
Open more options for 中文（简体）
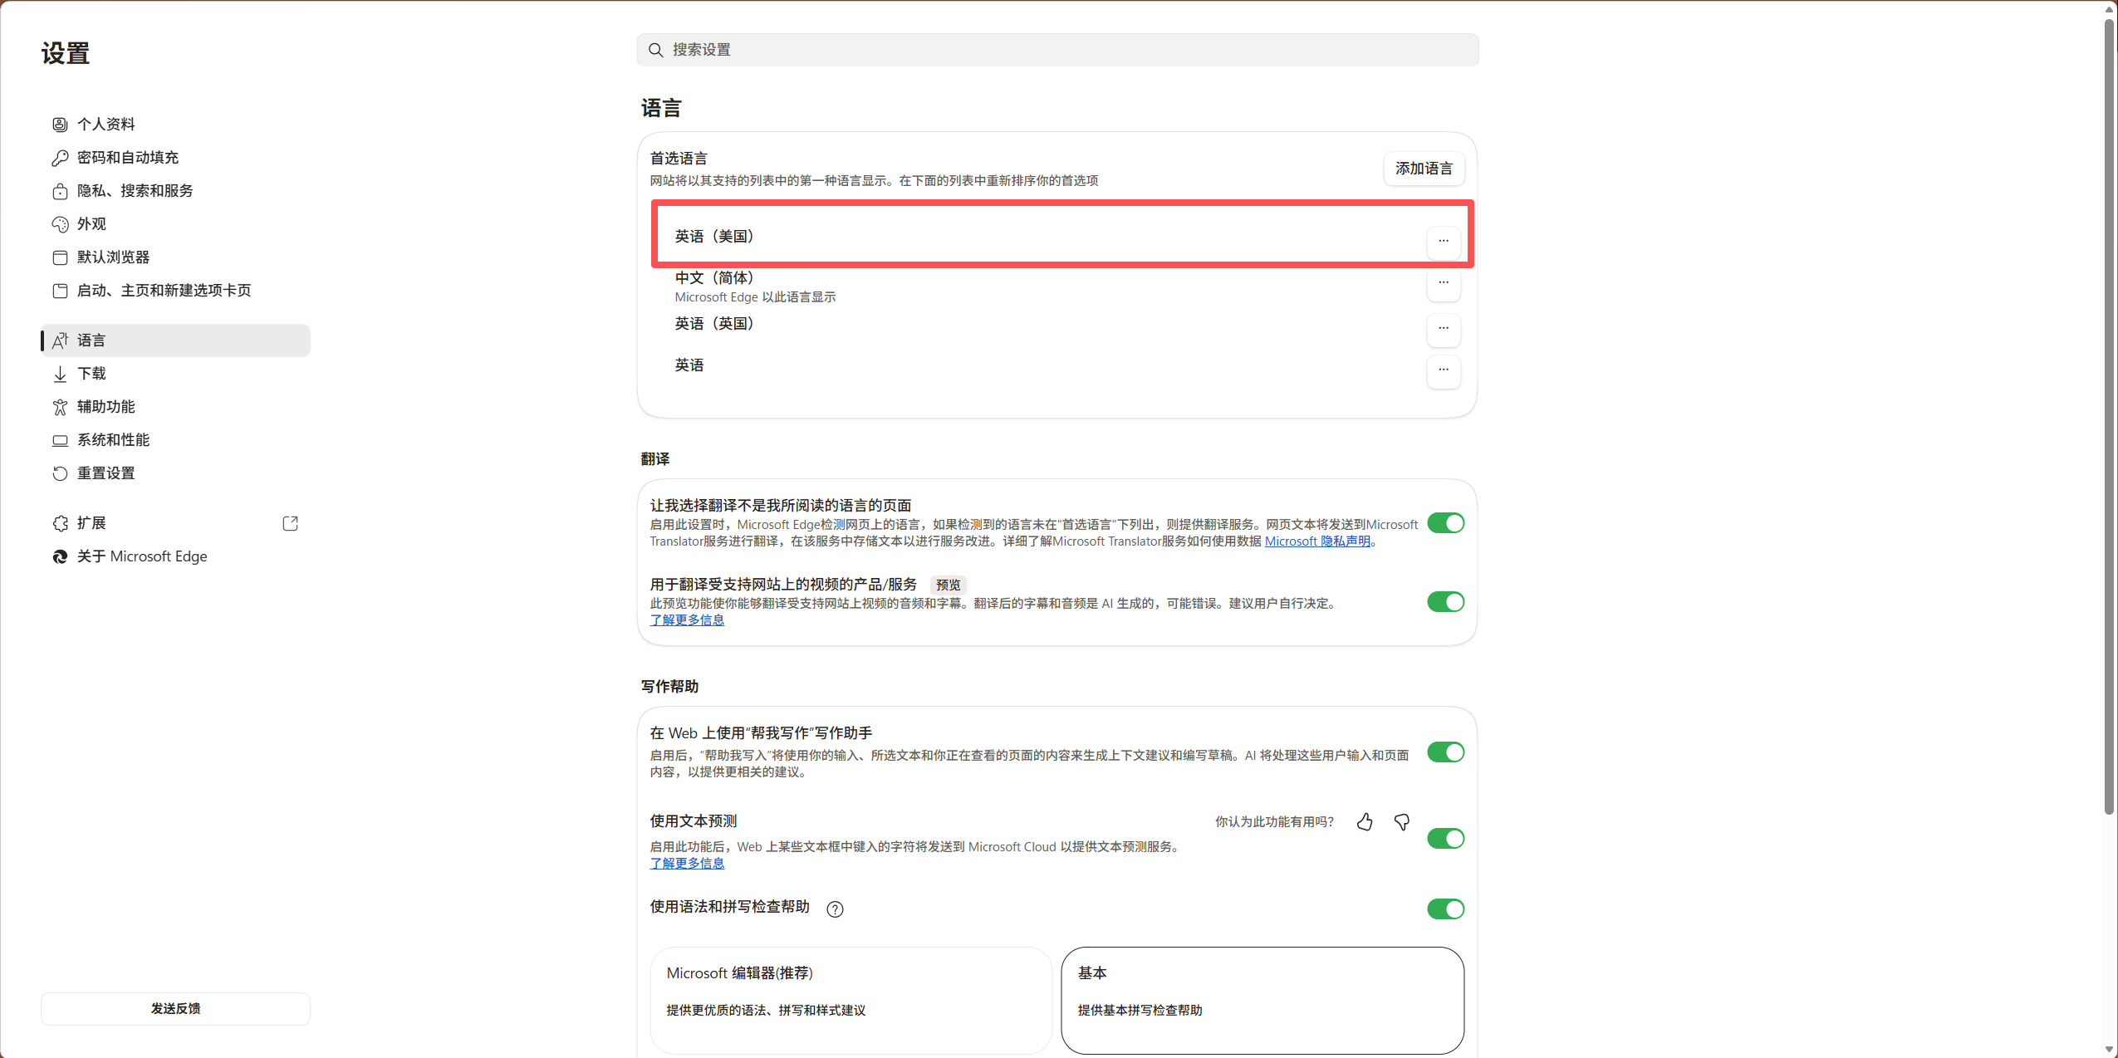tap(1444, 283)
